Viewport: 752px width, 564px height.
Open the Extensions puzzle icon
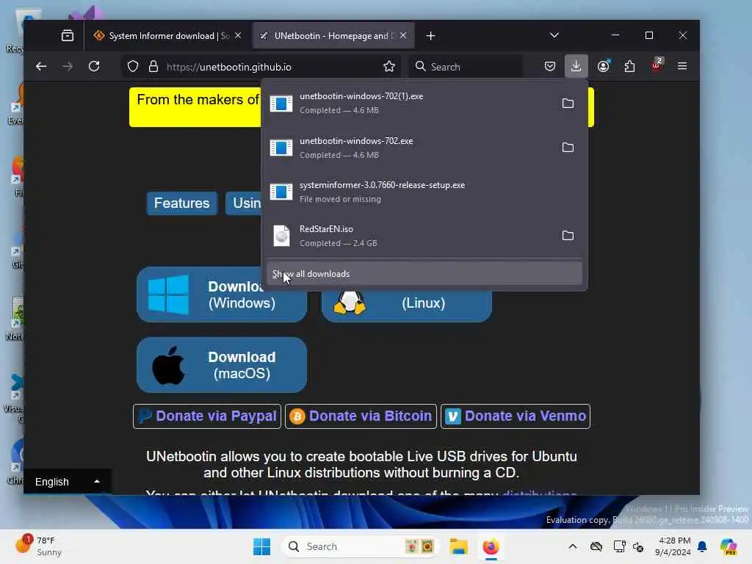click(x=629, y=66)
